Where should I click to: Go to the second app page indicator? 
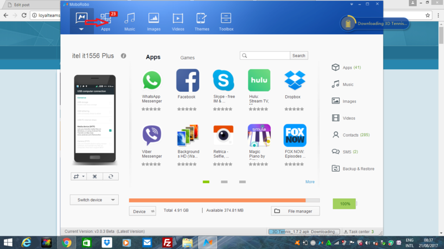click(x=224, y=182)
